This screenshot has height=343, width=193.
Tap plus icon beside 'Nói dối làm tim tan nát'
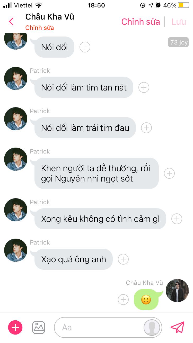(144, 87)
